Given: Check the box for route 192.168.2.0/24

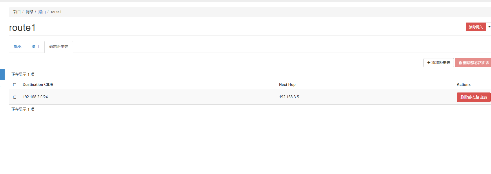Looking at the screenshot, I should tap(15, 97).
